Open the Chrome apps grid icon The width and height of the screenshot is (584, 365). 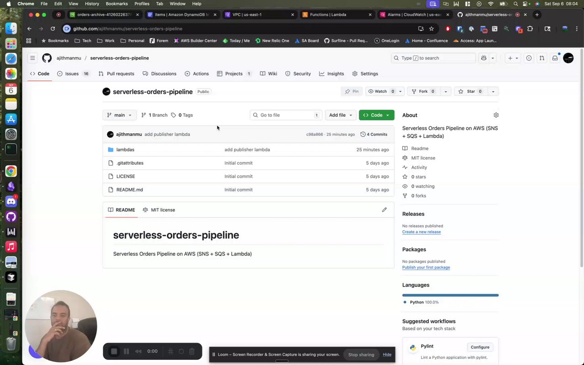pos(29,41)
